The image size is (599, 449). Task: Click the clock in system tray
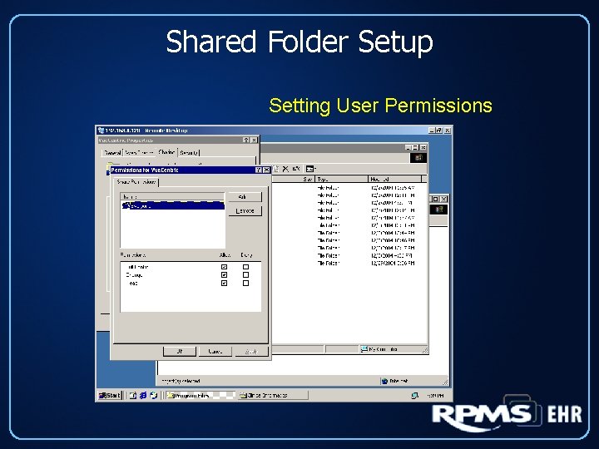click(x=435, y=396)
